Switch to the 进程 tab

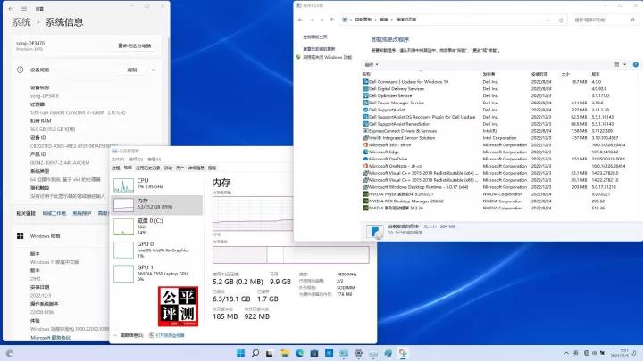pyautogui.click(x=116, y=168)
